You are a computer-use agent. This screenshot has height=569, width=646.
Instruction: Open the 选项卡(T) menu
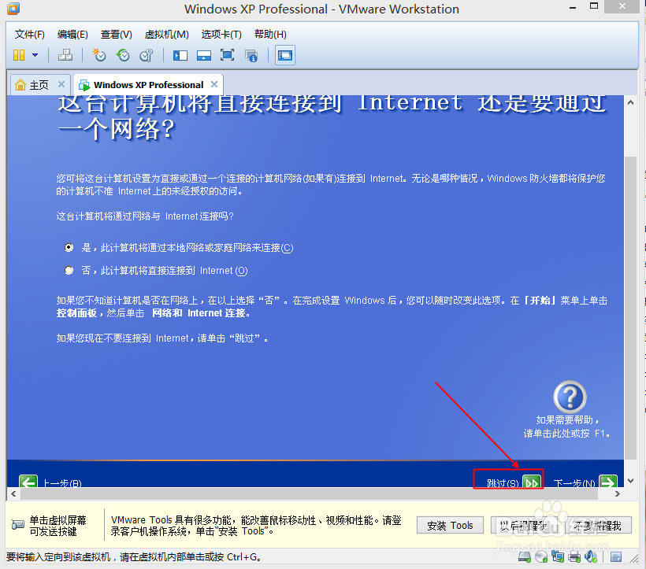pyautogui.click(x=221, y=34)
